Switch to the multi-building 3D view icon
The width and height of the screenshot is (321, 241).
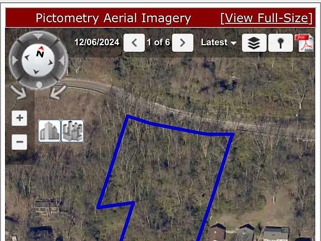(x=72, y=131)
